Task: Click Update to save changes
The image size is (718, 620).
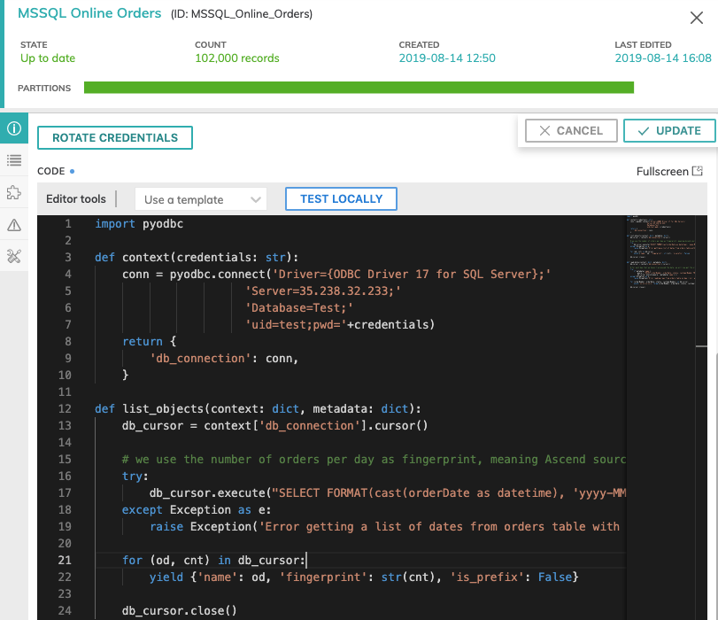Action: (668, 130)
